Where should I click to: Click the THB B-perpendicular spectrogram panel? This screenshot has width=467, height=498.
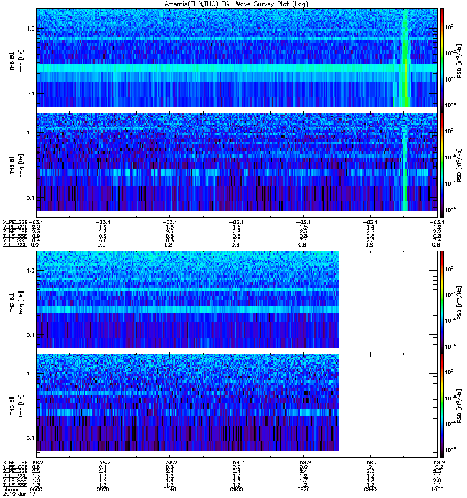coord(237,58)
